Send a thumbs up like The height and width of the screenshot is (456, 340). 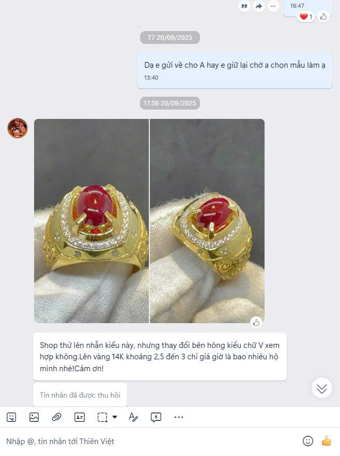pyautogui.click(x=327, y=441)
